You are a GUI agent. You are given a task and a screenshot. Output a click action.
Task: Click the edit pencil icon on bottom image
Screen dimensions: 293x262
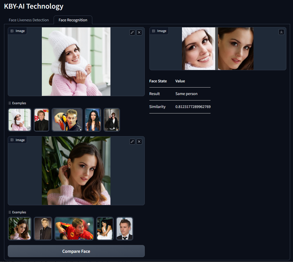[132, 142]
